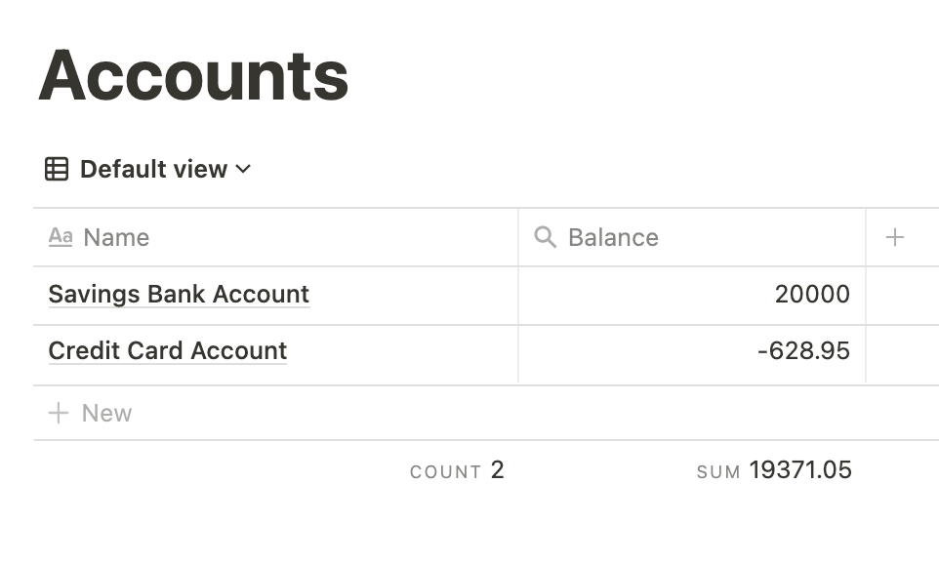Select the 20000 balance cell
939x564 pixels.
tap(692, 295)
